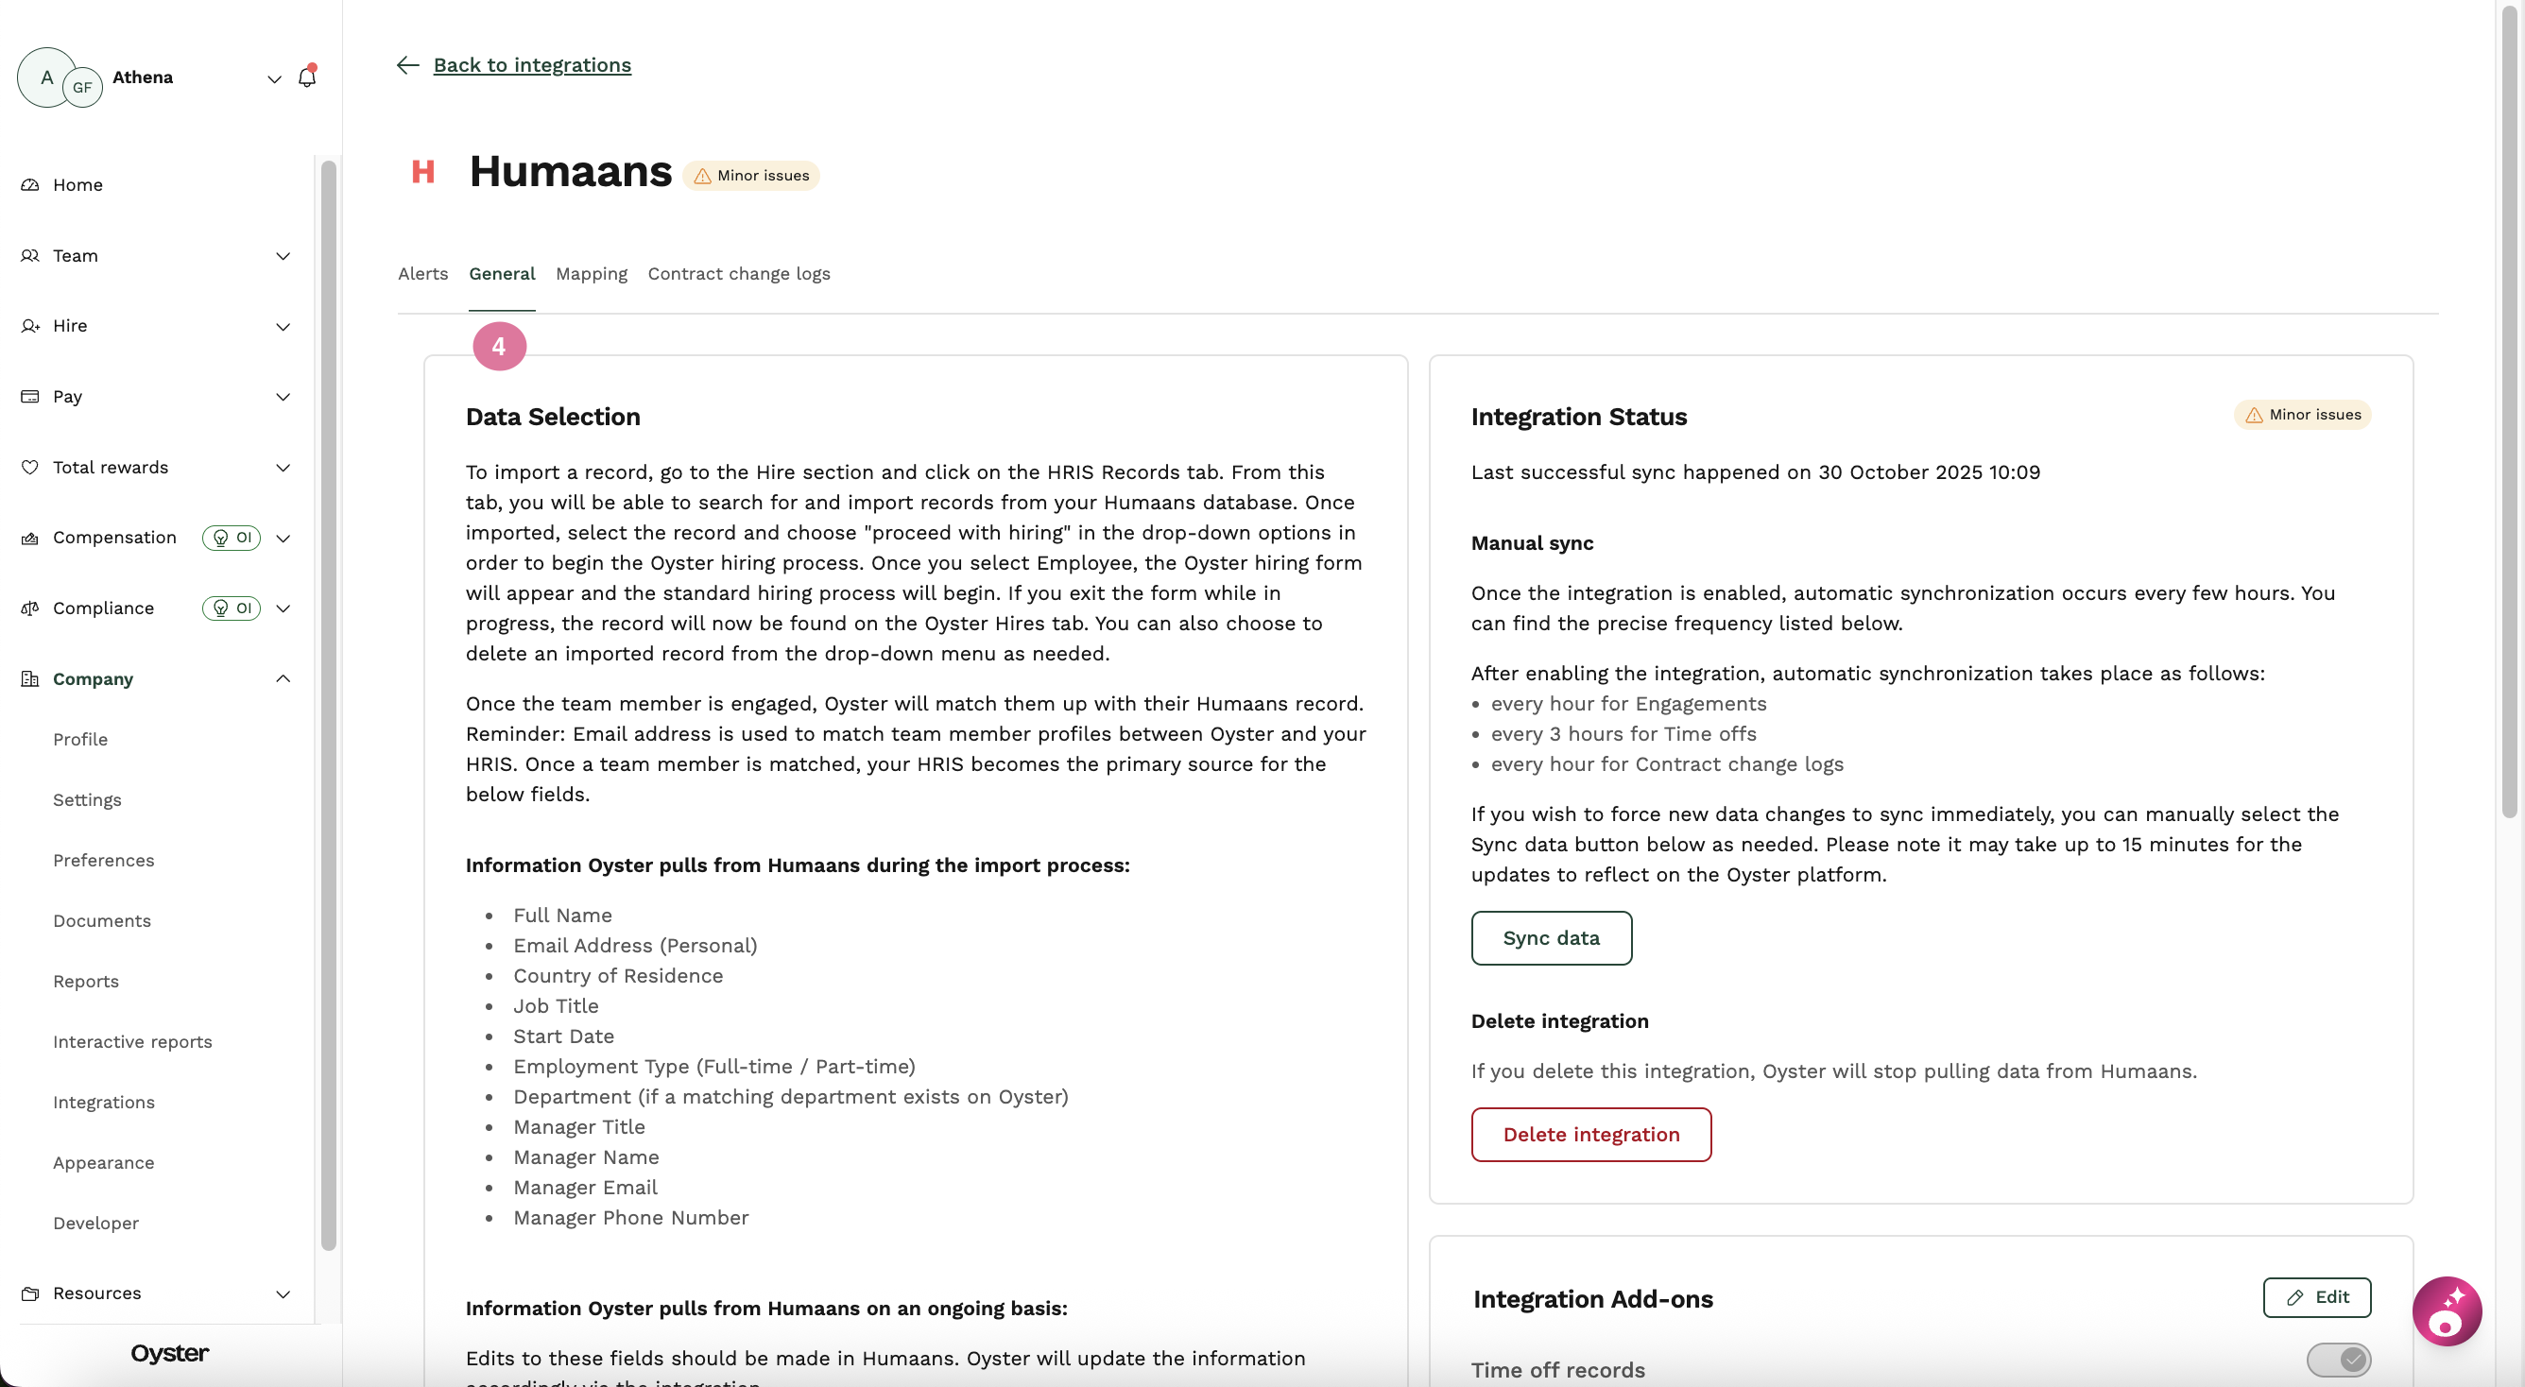The width and height of the screenshot is (2525, 1387).
Task: Expand the Team menu chevron
Action: click(283, 256)
